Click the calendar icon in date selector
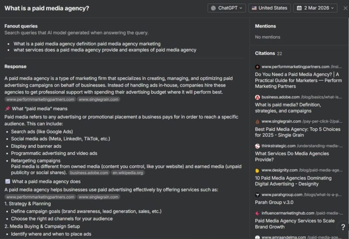This screenshot has height=239, width=349. coord(299,8)
